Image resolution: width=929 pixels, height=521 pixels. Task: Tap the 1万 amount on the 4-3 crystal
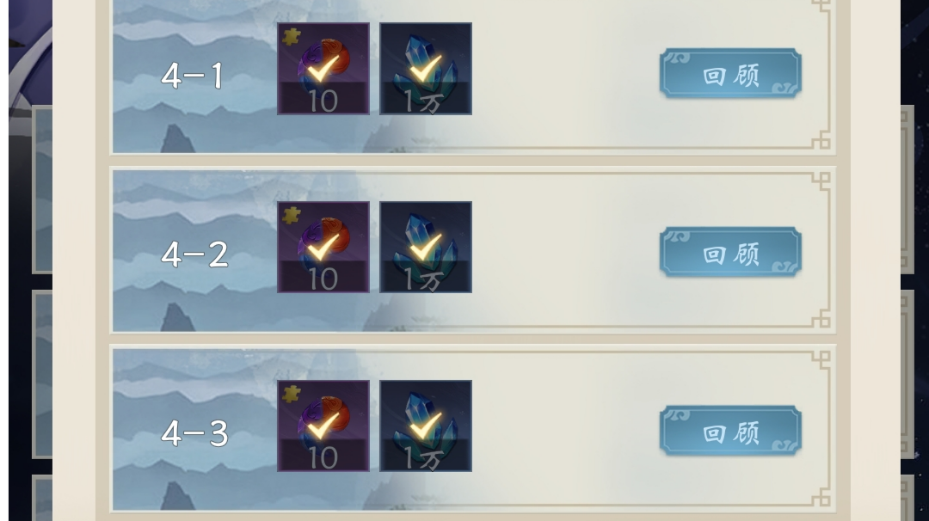[423, 458]
